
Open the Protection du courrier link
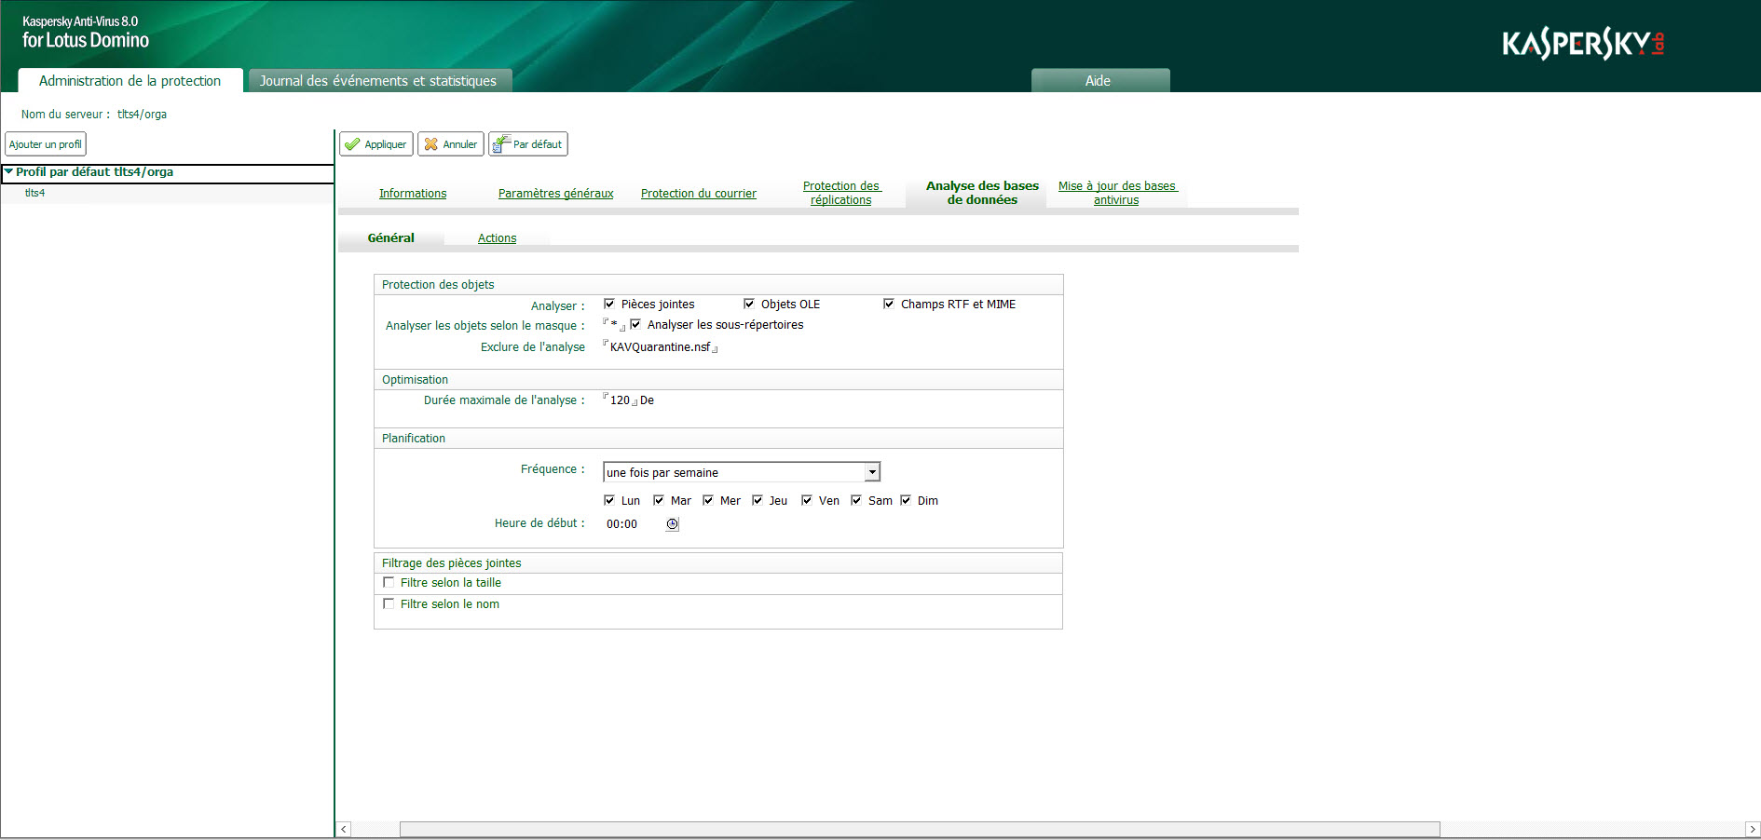pos(699,193)
